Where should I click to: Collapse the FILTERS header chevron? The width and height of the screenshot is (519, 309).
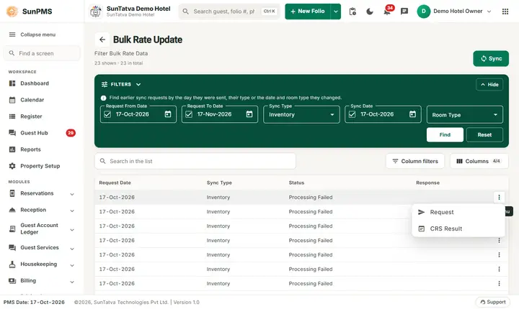[x=138, y=85]
